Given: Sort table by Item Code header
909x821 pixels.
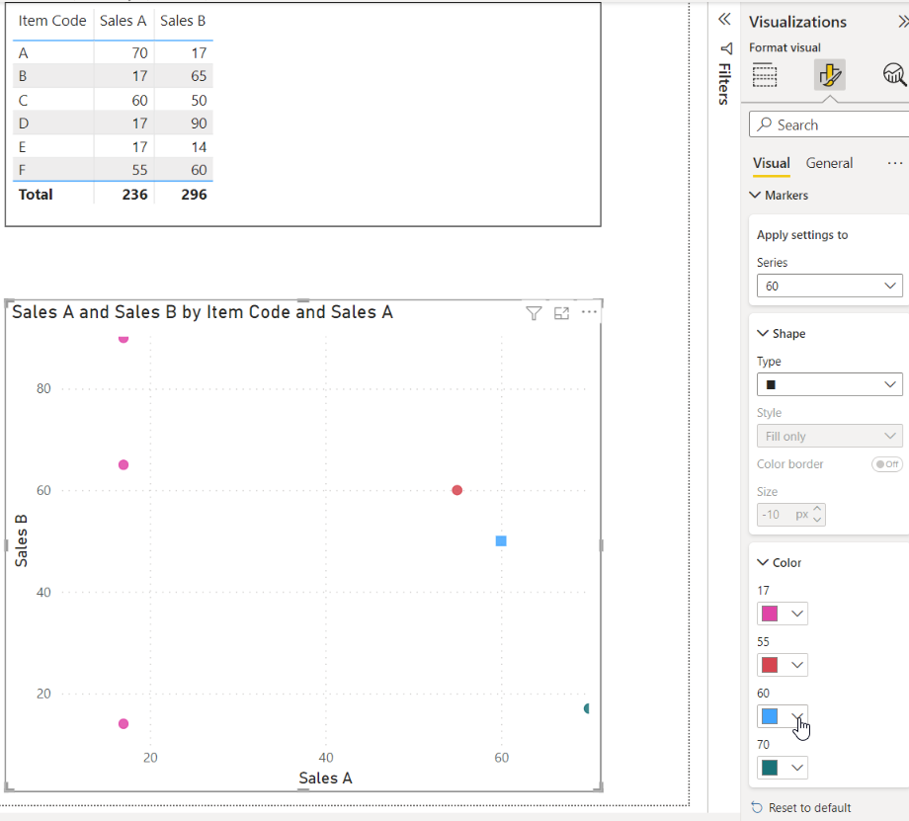Looking at the screenshot, I should [x=52, y=21].
